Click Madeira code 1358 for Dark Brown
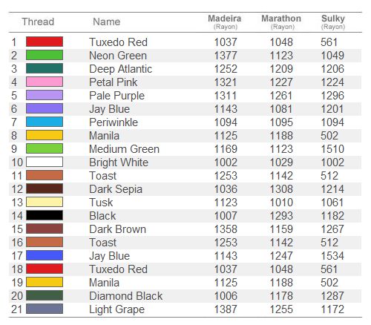 (226, 229)
